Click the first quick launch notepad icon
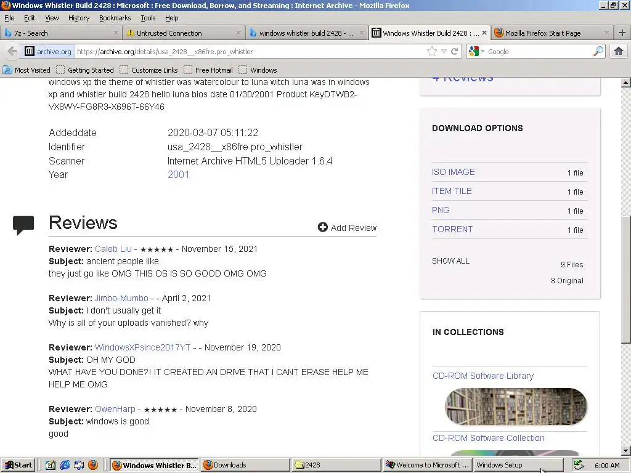 pos(51,465)
